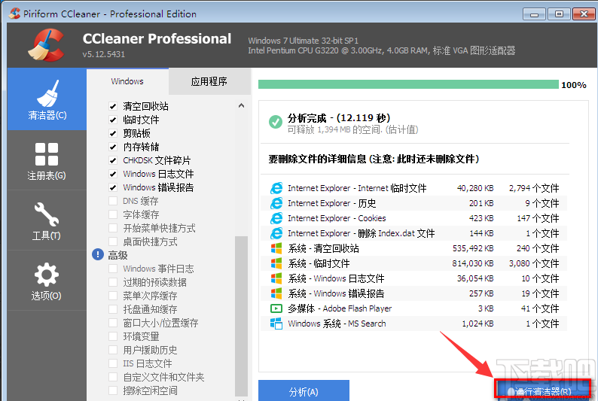598x401 pixels.
Task: Click the CCleaner logo in header
Action: pyautogui.click(x=46, y=46)
